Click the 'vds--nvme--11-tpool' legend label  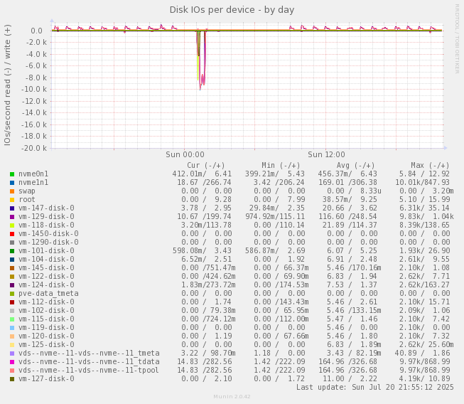(89, 371)
